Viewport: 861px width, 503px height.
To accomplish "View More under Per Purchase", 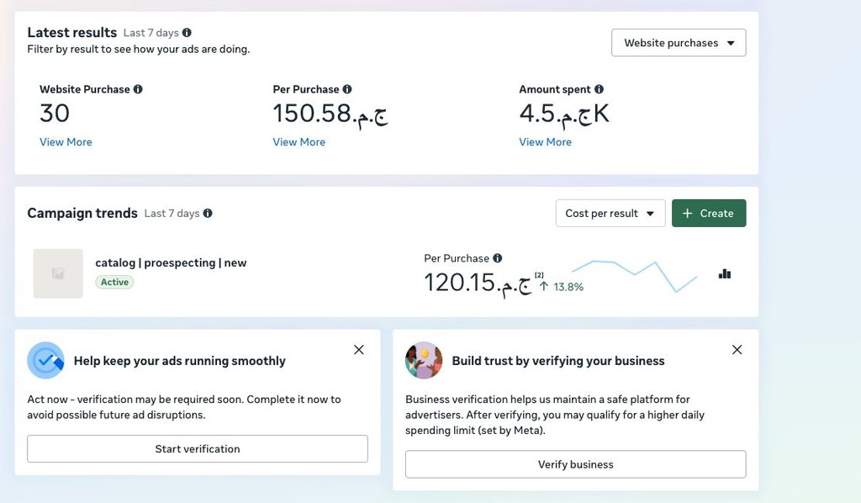I will pyautogui.click(x=298, y=142).
